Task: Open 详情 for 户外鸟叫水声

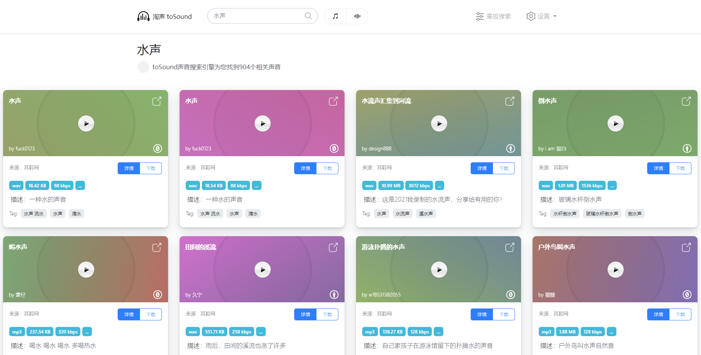Action: pyautogui.click(x=658, y=315)
